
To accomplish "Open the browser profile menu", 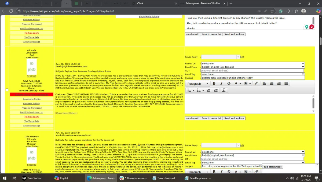I will click(303, 11).
